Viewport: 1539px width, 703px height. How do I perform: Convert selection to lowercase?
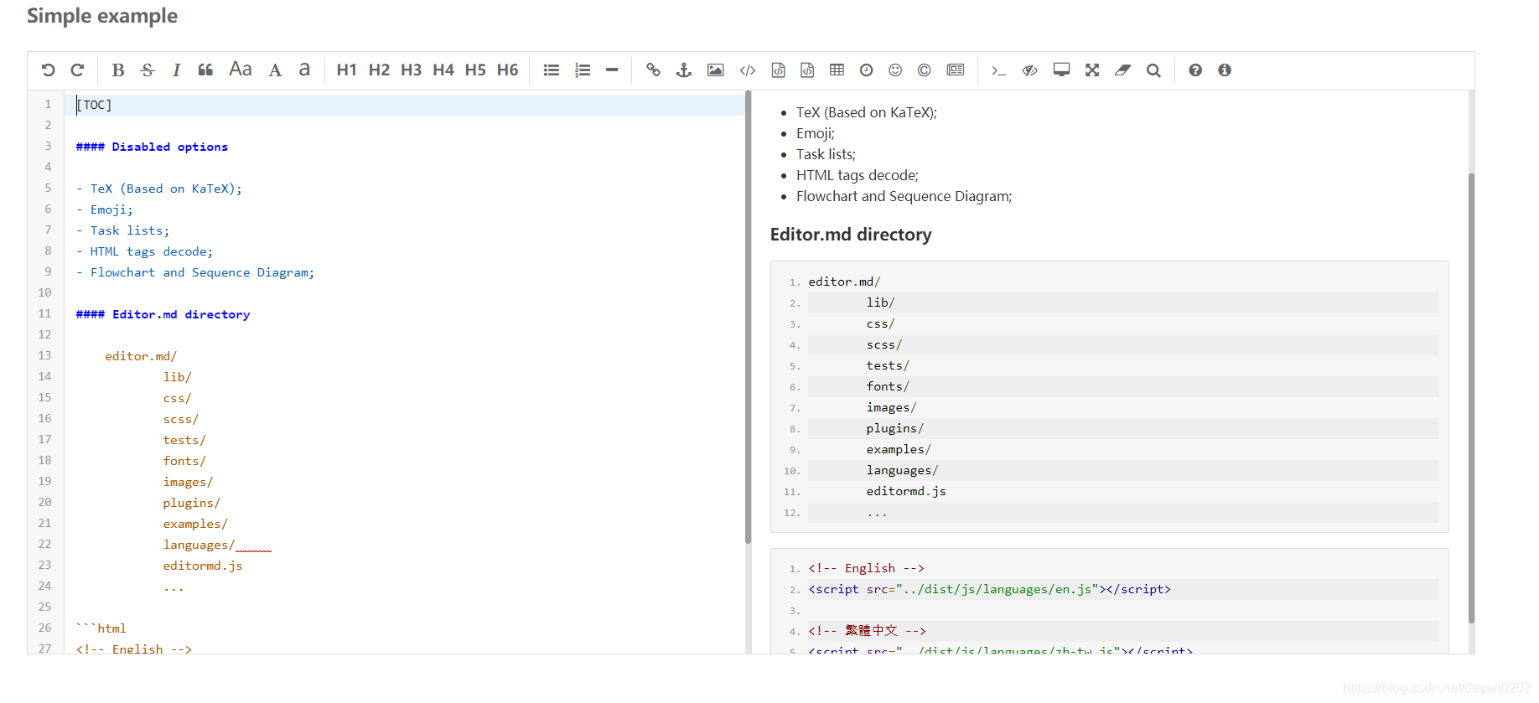point(304,70)
